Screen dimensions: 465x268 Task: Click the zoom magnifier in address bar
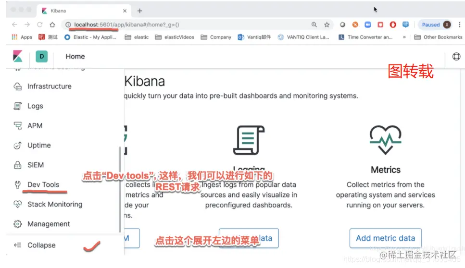(x=314, y=24)
